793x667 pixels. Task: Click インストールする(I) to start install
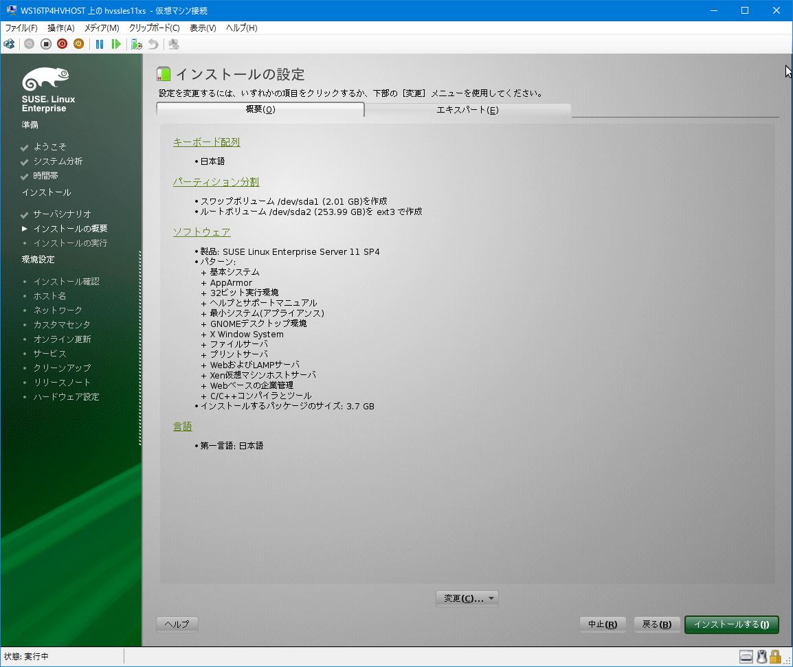[731, 624]
